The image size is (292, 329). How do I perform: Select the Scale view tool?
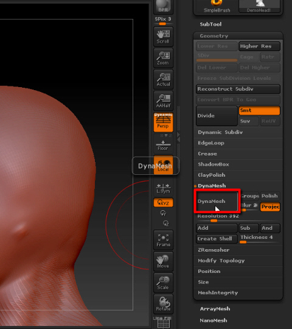[163, 283]
